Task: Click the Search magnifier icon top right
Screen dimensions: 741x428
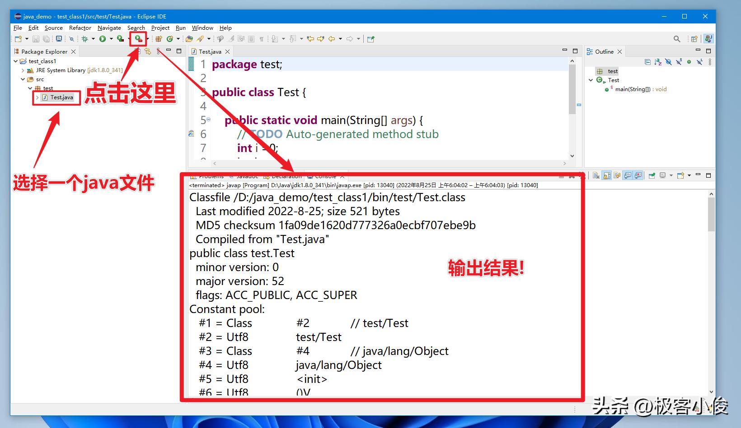Action: point(676,38)
